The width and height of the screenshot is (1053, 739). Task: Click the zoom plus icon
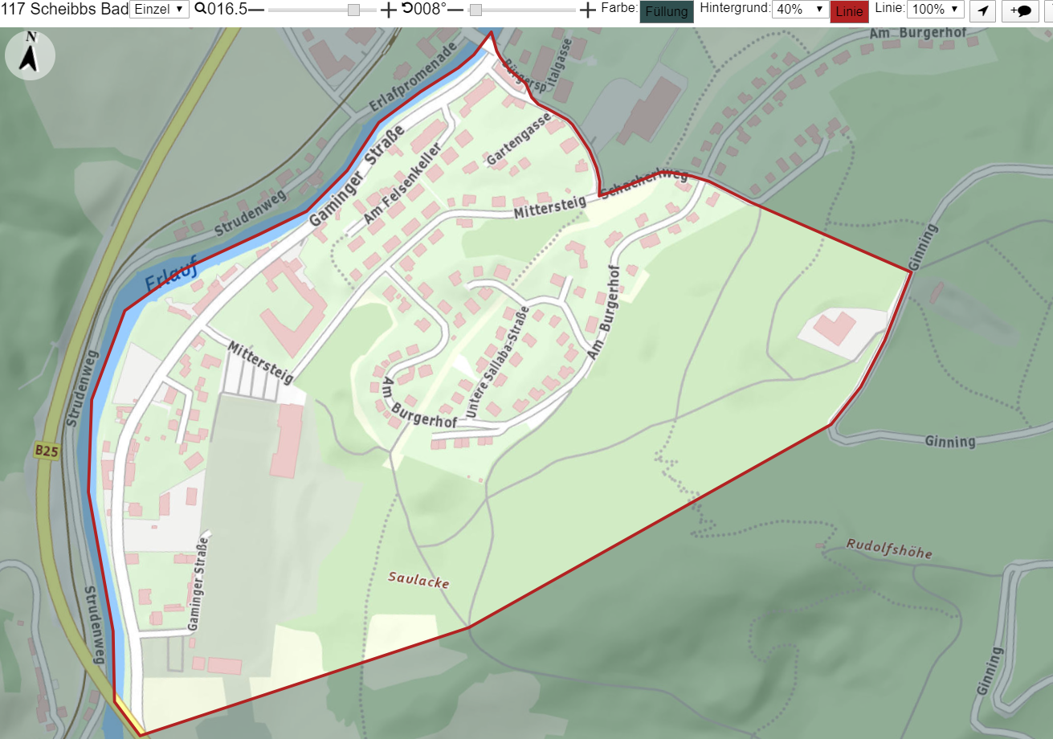click(388, 10)
